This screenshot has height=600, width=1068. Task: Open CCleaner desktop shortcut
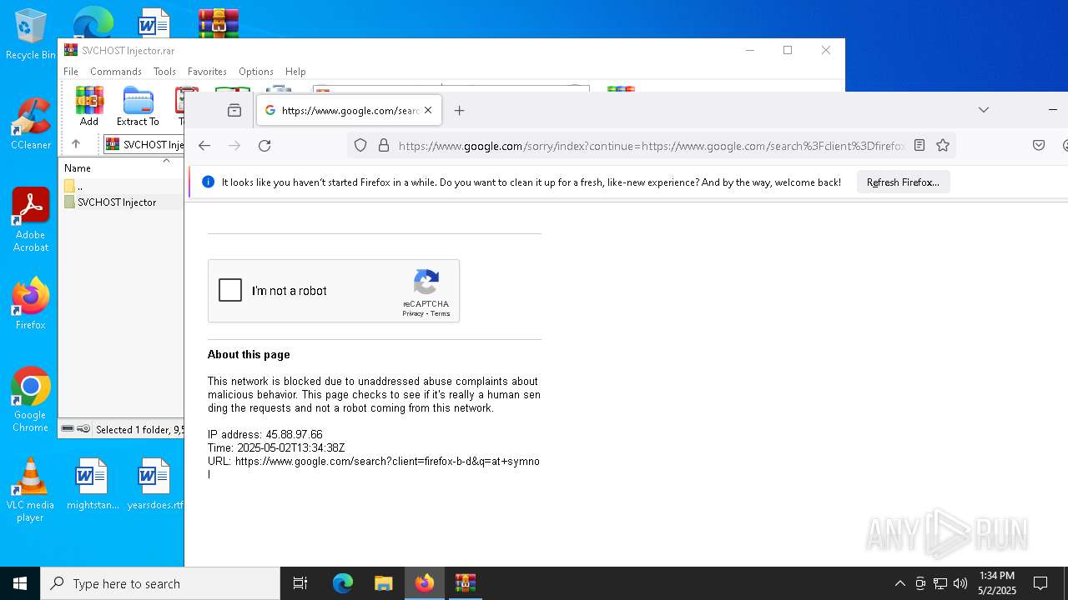[30, 124]
